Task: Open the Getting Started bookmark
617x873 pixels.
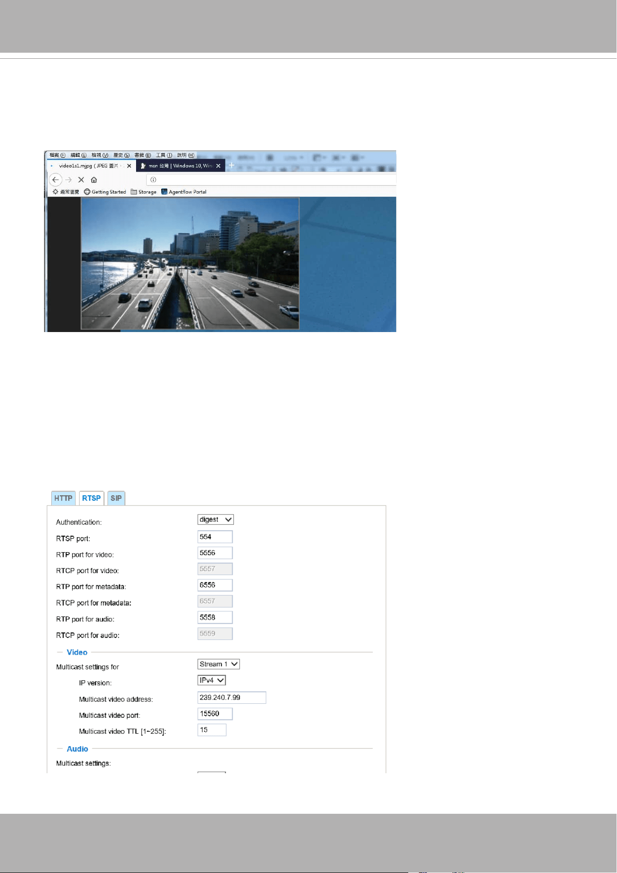Action: [x=105, y=192]
